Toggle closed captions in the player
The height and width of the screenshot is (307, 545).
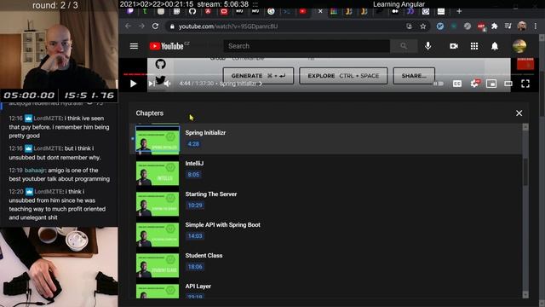pyautogui.click(x=457, y=84)
